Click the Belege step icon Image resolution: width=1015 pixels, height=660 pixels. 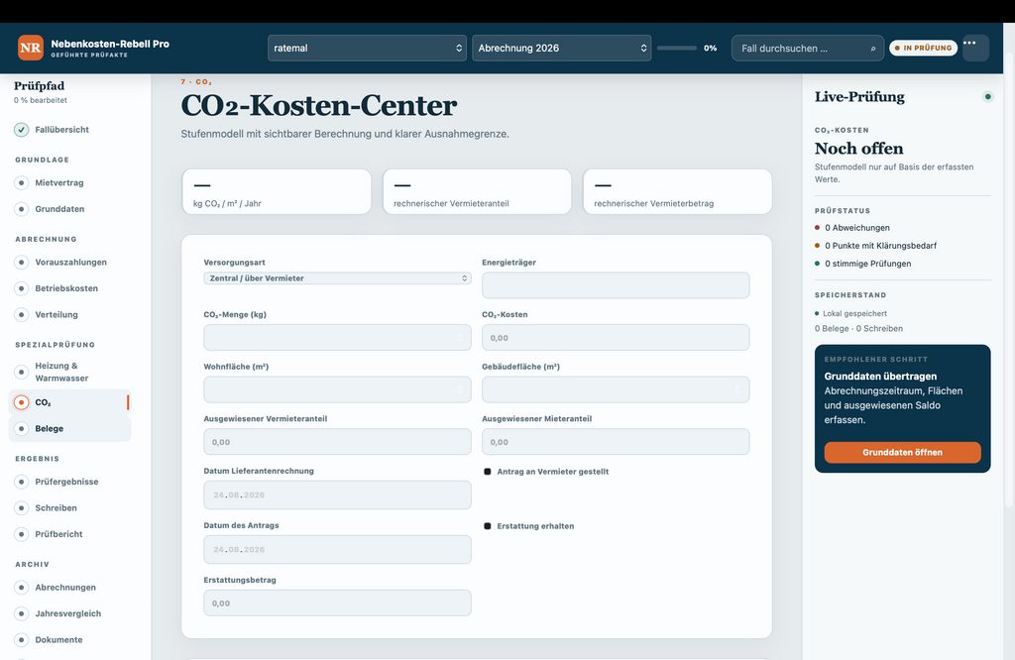pos(22,428)
